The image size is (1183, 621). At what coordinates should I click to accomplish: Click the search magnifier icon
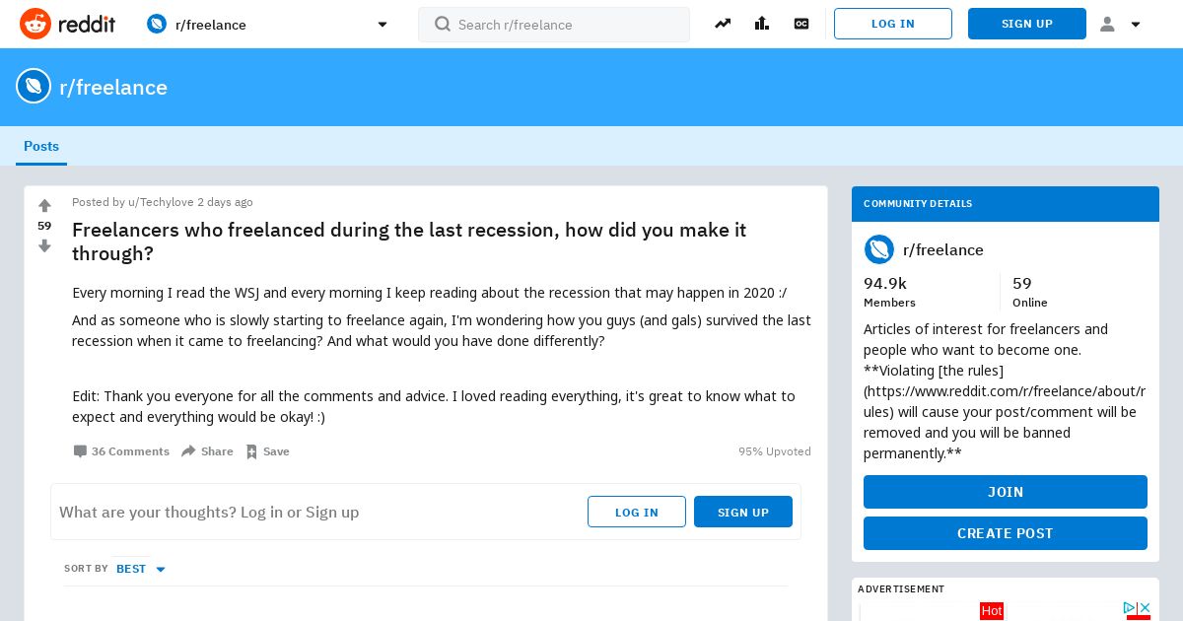443,24
